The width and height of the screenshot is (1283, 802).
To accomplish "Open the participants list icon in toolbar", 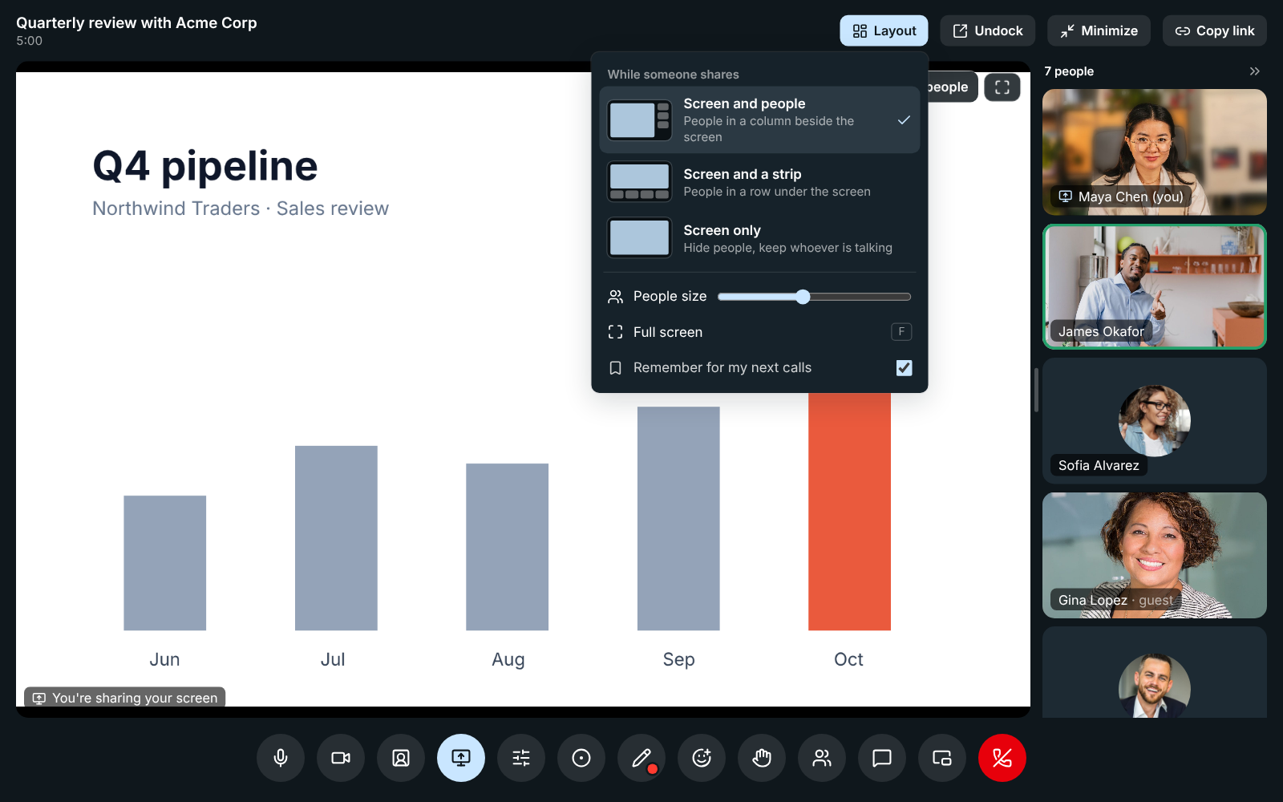I will point(822,758).
